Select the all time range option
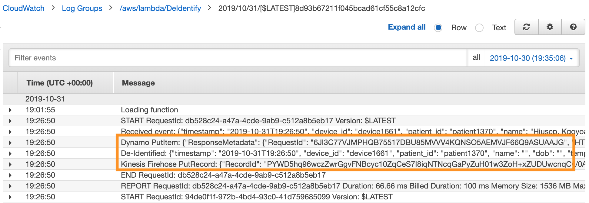Image resolution: width=589 pixels, height=203 pixels. pos(476,57)
